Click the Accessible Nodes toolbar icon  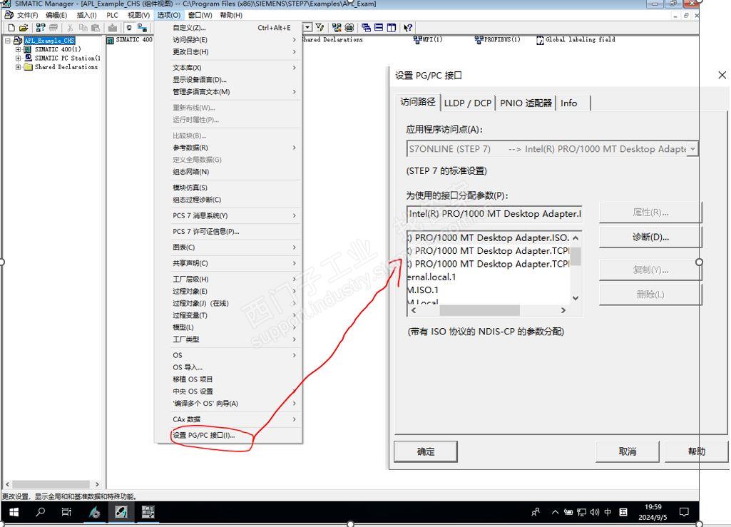41,28
